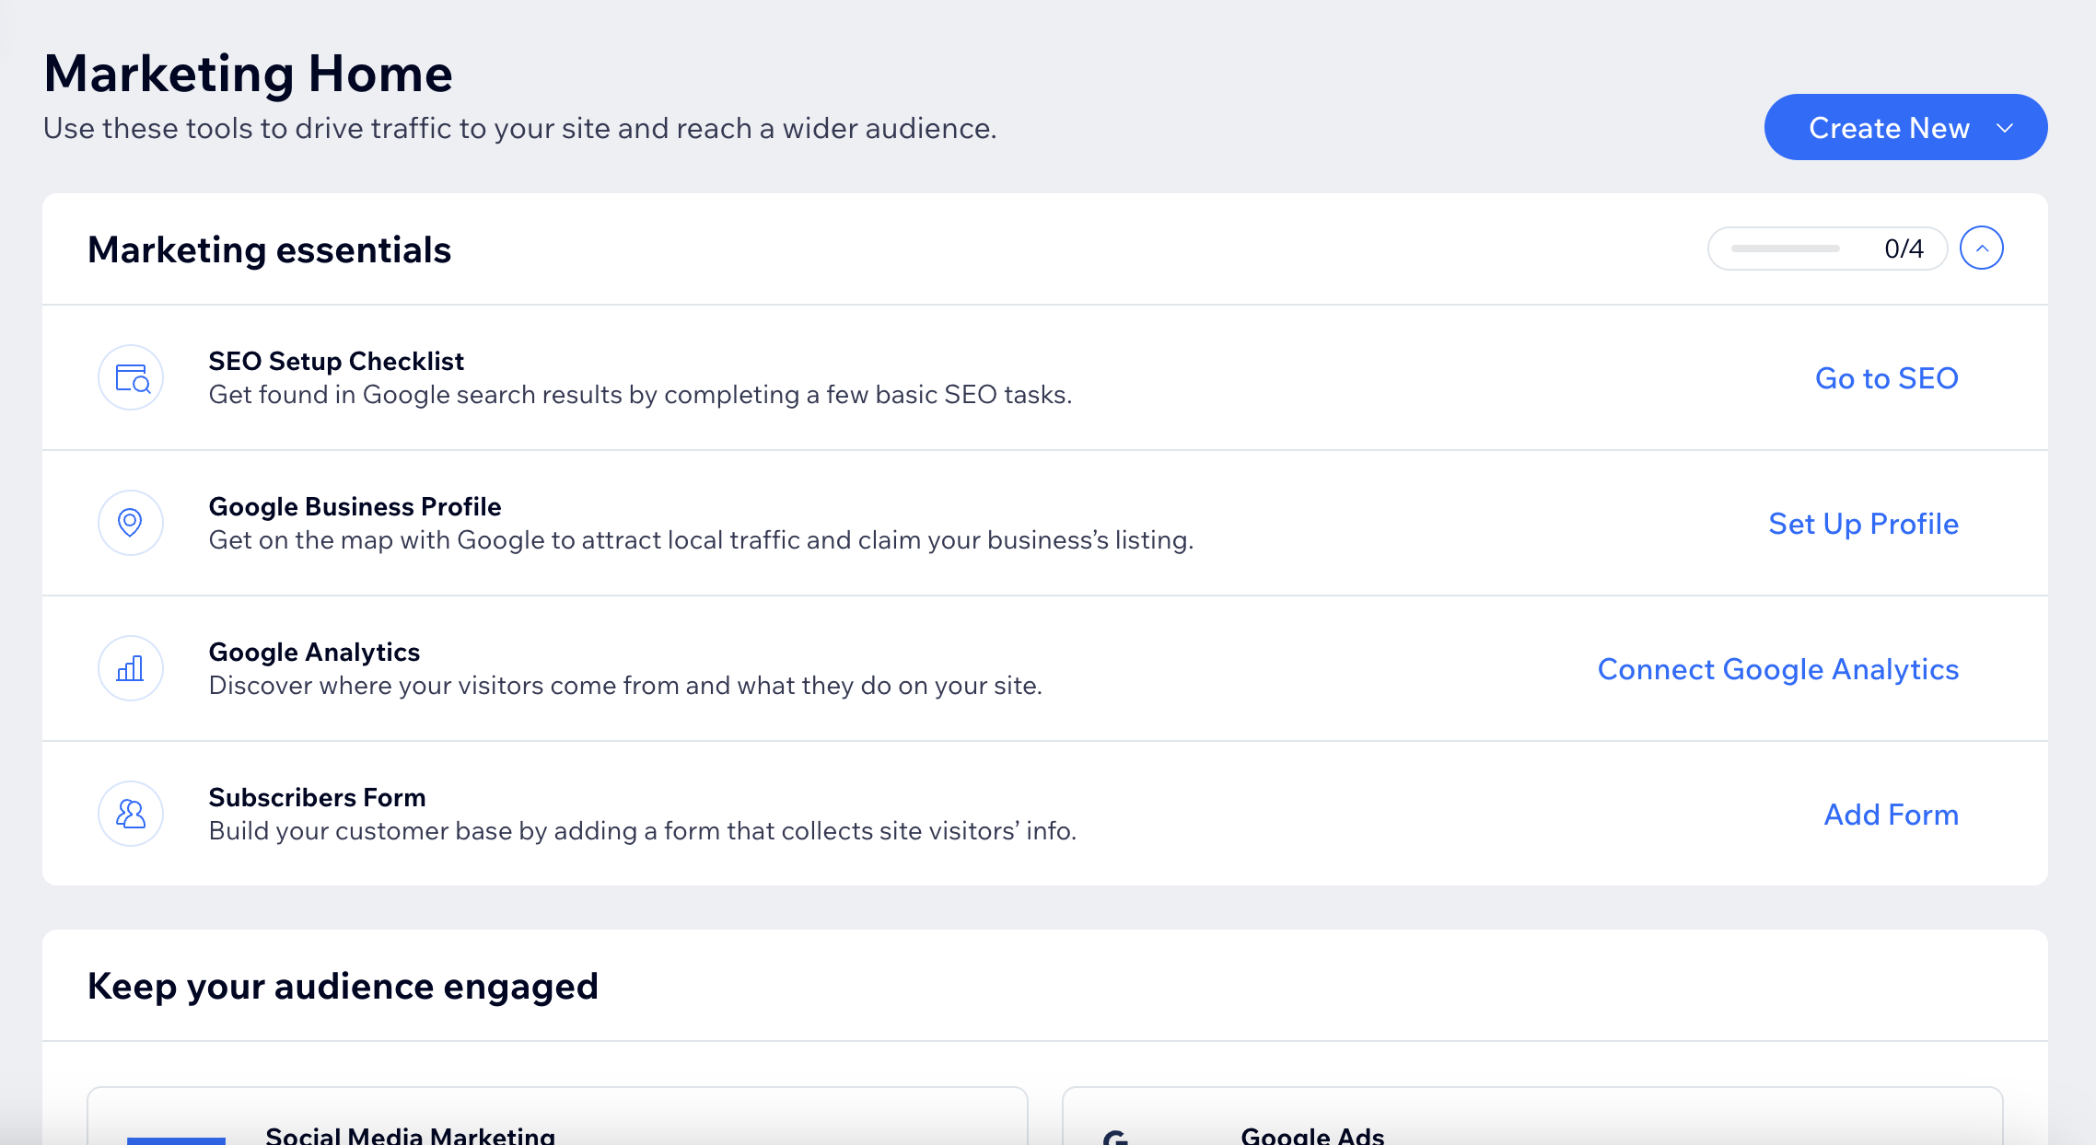Click the Set Up Profile link
The width and height of the screenshot is (2096, 1145).
pos(1863,524)
